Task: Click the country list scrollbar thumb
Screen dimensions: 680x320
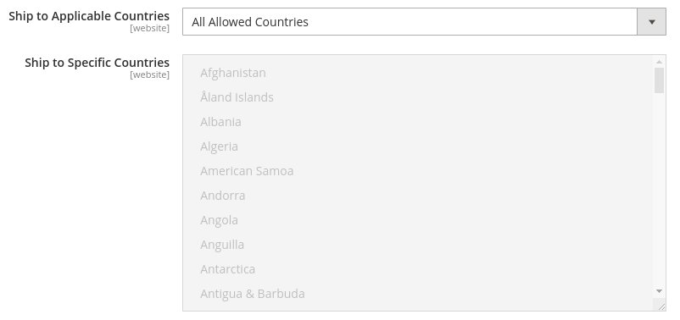Action: [x=659, y=80]
